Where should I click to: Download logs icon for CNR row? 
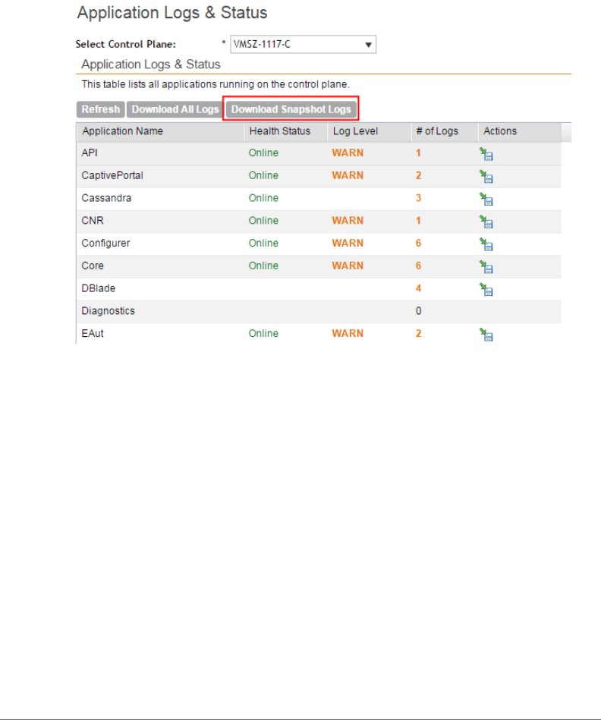click(x=486, y=222)
